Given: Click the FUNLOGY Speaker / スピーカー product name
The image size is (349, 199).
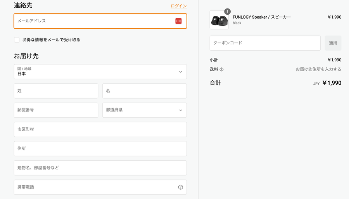Looking at the screenshot, I should point(262,17).
